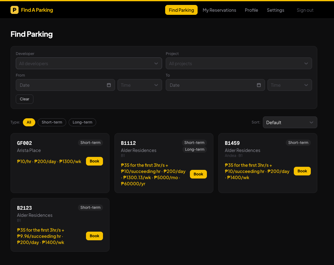Click the yellow P parking logo icon
The height and width of the screenshot is (265, 334).
pos(15,10)
